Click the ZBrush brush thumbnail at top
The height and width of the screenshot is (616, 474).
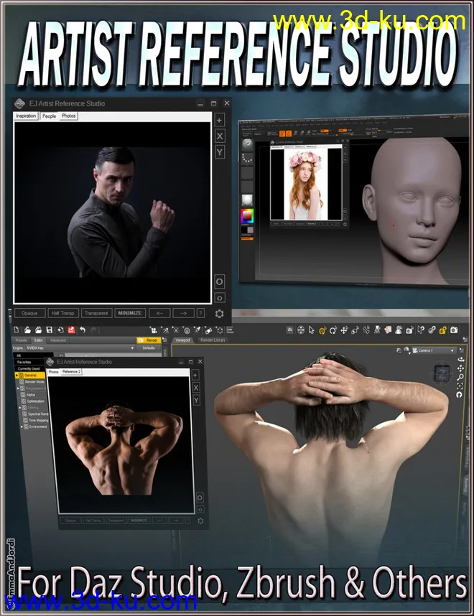(x=248, y=145)
